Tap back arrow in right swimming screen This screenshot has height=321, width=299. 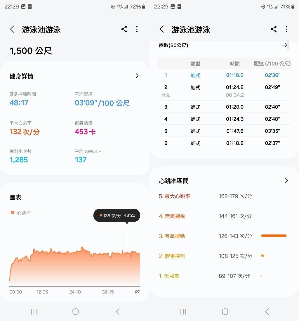pyautogui.click(x=162, y=29)
